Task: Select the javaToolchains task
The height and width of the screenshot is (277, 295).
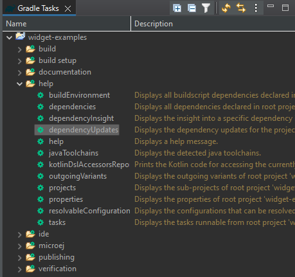Action: pos(73,153)
